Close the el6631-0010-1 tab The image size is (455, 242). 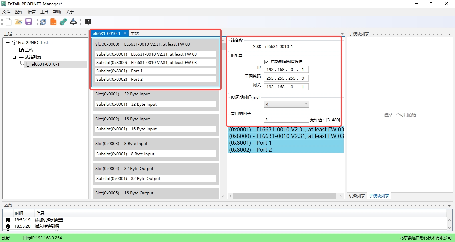pyautogui.click(x=125, y=34)
